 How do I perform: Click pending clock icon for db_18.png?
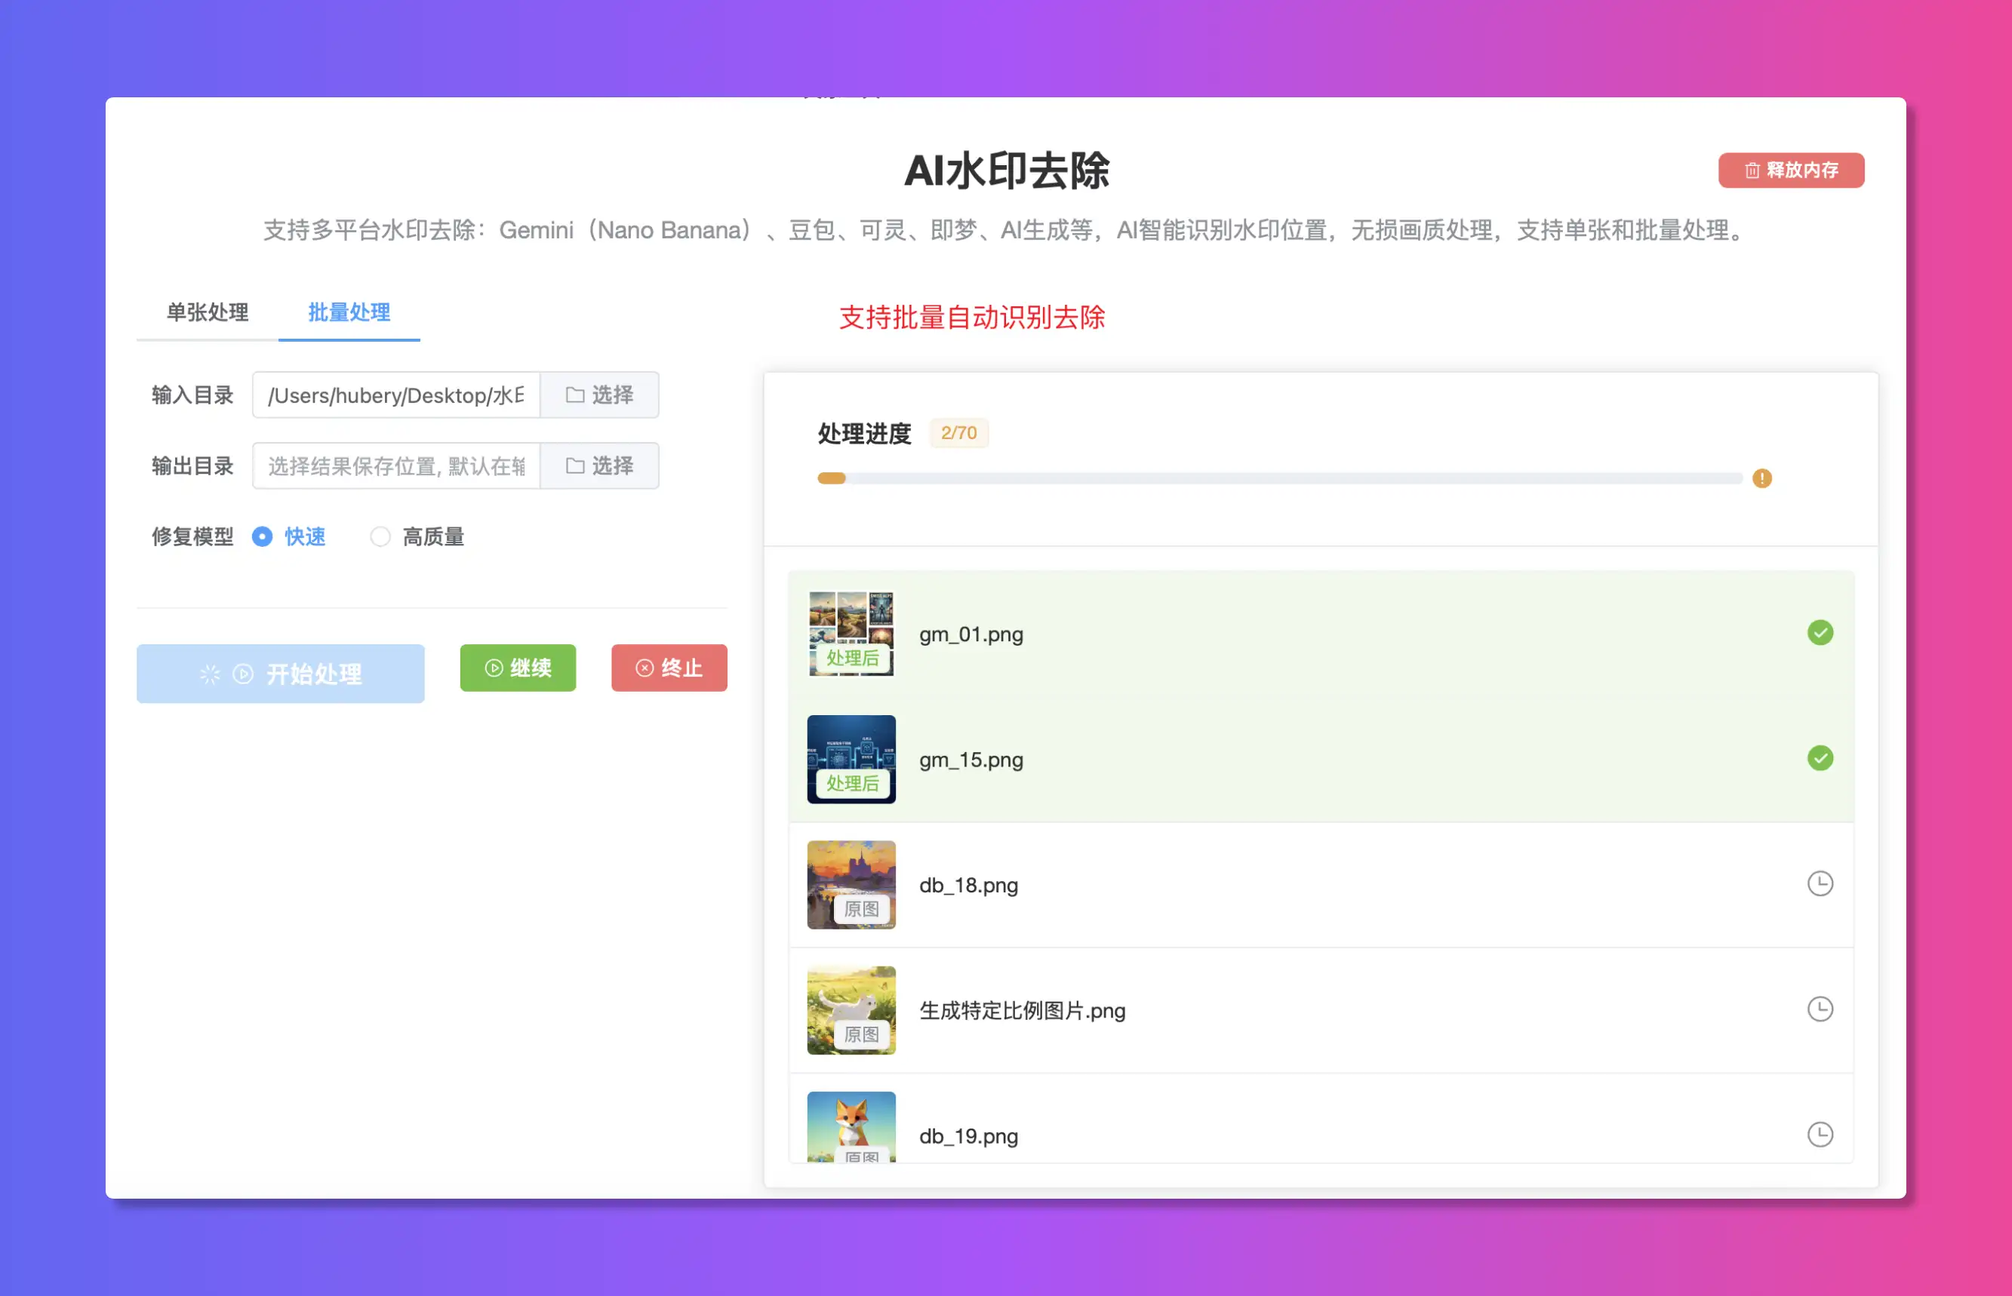[x=1820, y=883]
